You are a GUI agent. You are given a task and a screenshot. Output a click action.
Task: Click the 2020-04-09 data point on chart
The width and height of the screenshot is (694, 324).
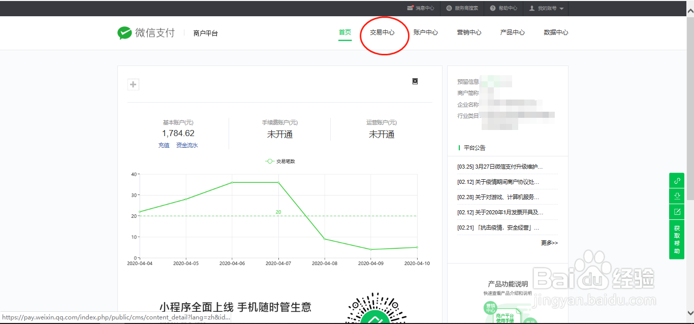click(371, 249)
